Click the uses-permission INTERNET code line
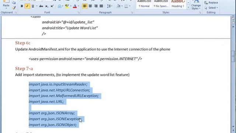Screen dimensions: 236x133 coord(85,59)
